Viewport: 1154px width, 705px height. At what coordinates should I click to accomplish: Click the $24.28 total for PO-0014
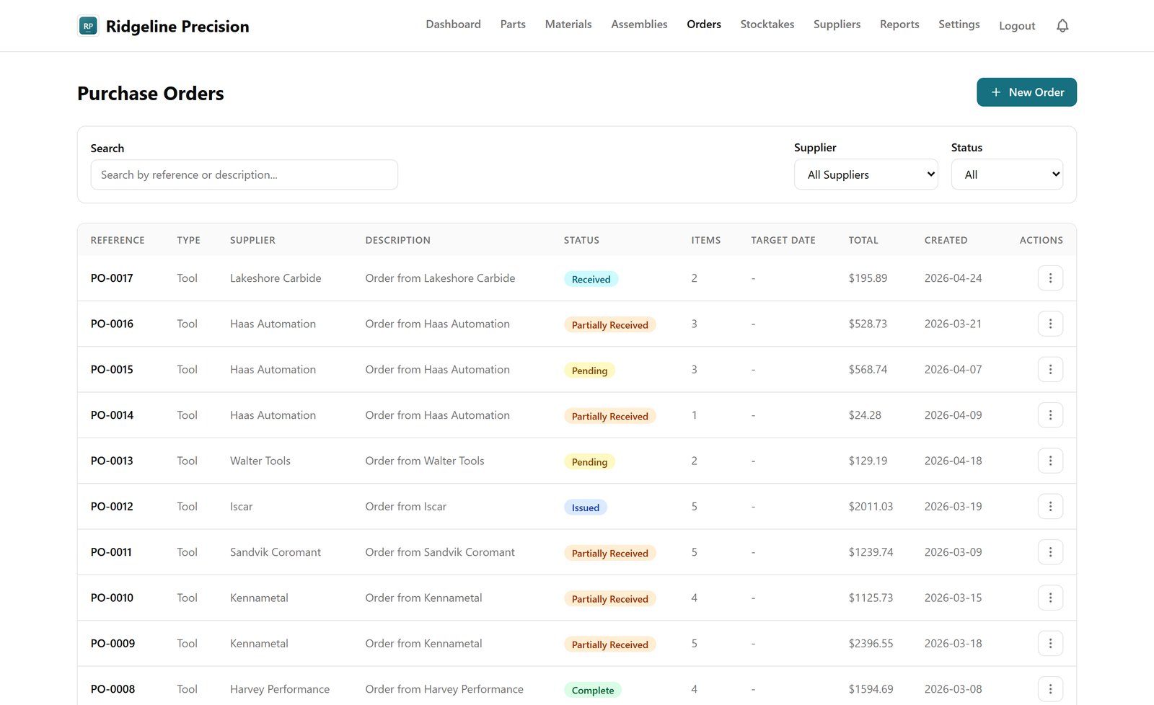pos(865,415)
